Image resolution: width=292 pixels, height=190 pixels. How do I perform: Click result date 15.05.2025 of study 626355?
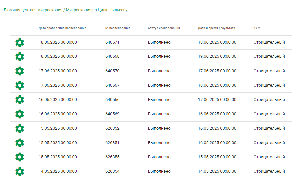click(217, 157)
